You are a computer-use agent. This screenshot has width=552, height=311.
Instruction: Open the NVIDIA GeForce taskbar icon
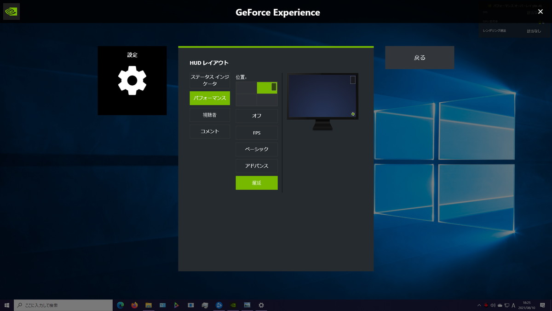click(x=233, y=305)
